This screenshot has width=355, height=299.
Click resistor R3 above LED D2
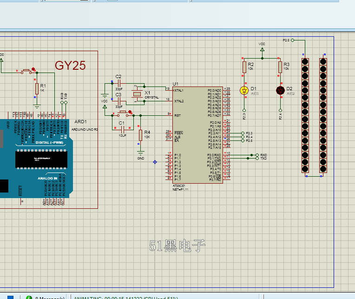280,67
